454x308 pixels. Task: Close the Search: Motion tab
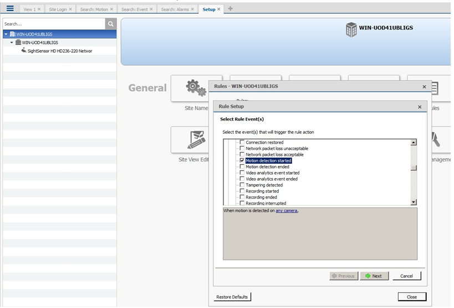click(x=111, y=9)
